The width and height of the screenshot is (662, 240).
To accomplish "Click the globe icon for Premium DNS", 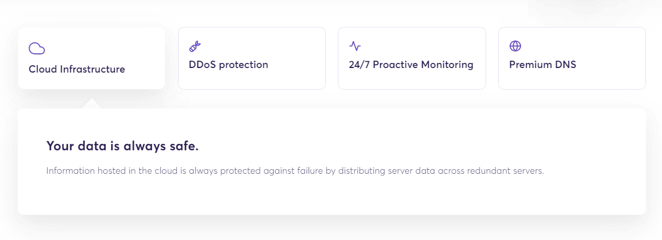I will pyautogui.click(x=515, y=46).
